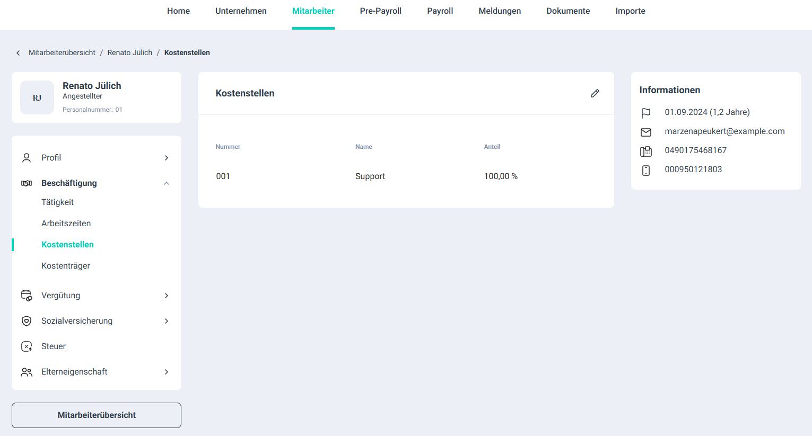Click the RJ avatar thumbnail
Screen dimensions: 812x436
click(37, 97)
